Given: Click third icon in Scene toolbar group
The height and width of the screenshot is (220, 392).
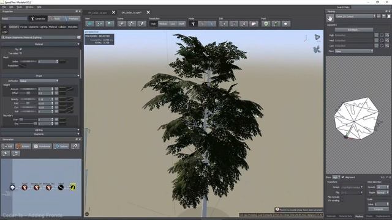Looking at the screenshot, I should [x=141, y=24].
